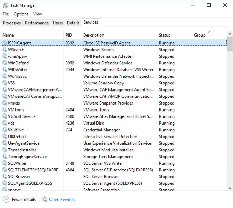Click the UI0Detect service icon
The height and width of the screenshot is (208, 233).
coord(5,137)
